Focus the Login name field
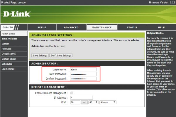 click(83, 69)
